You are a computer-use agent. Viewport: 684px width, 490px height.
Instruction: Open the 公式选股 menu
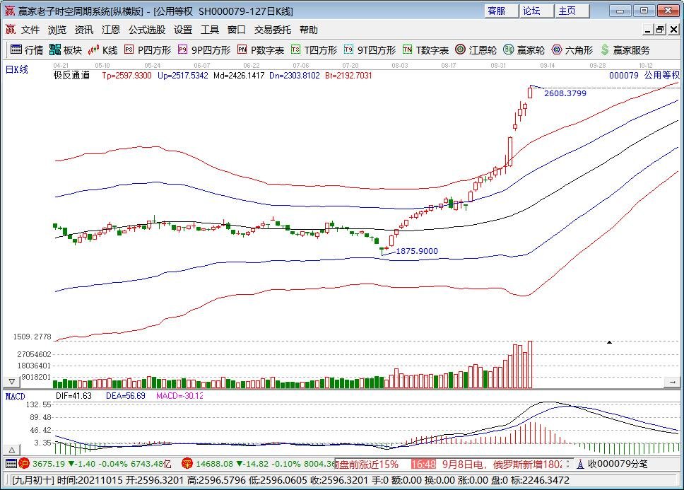[147, 30]
